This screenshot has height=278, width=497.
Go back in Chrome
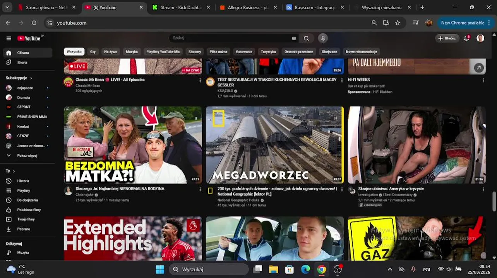(x=8, y=23)
